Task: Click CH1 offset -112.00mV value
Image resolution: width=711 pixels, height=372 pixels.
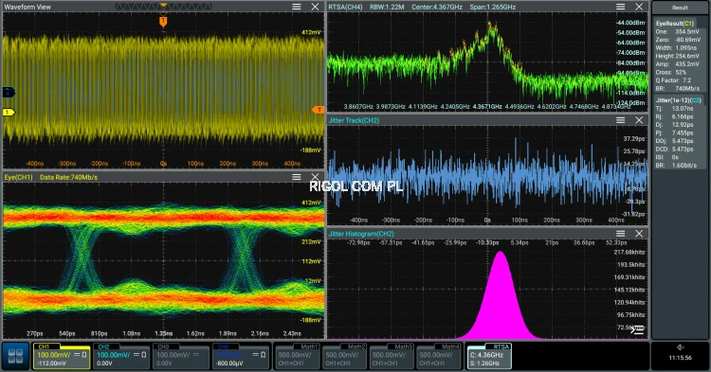Action: click(x=52, y=363)
